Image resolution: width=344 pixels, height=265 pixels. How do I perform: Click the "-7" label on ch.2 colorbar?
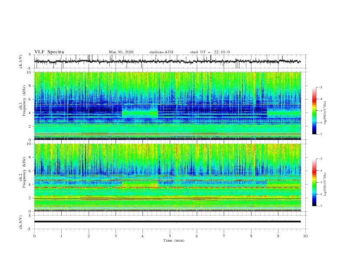coord(320,206)
